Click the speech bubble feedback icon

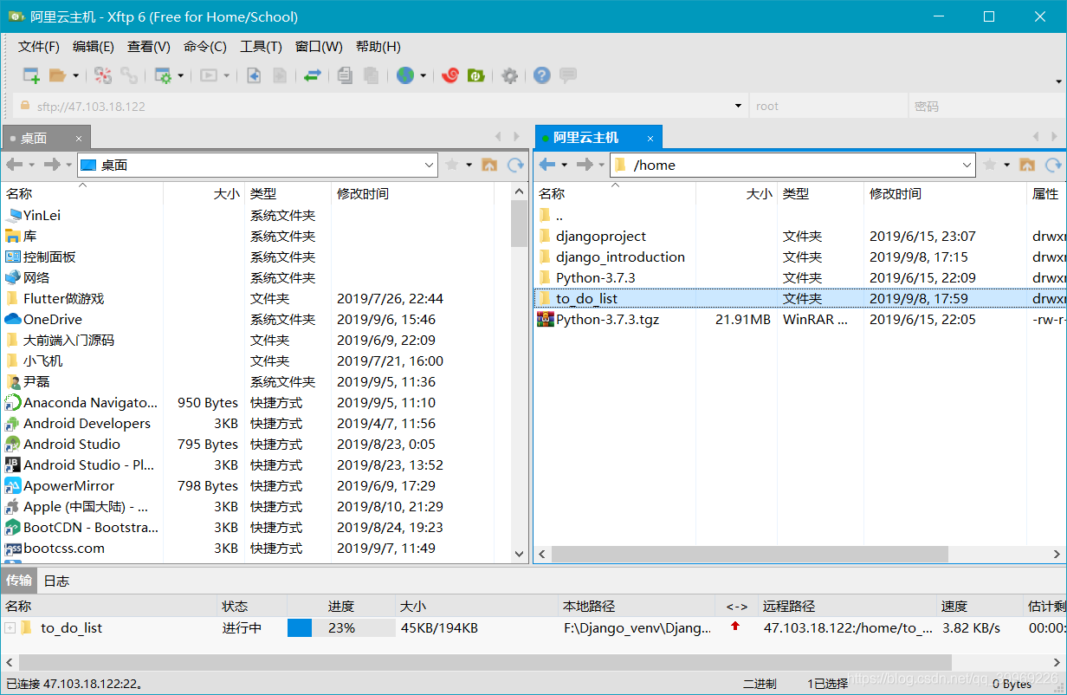568,76
